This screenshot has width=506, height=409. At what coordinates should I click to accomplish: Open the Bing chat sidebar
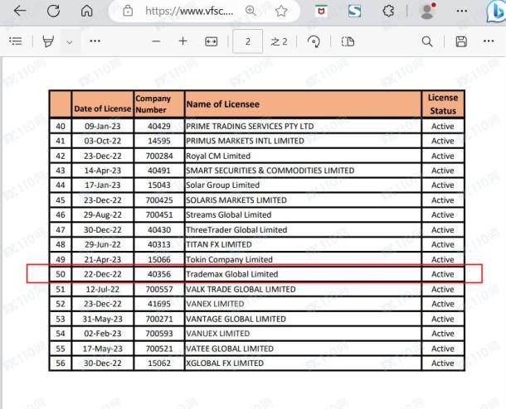tap(496, 12)
